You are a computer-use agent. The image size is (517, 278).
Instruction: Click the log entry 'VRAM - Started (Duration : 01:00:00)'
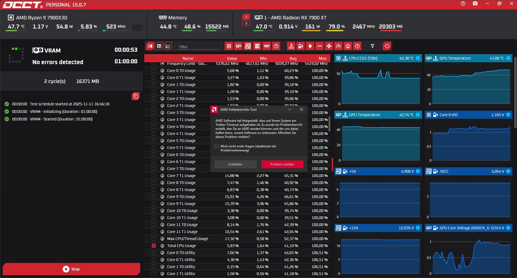pyautogui.click(x=61, y=119)
